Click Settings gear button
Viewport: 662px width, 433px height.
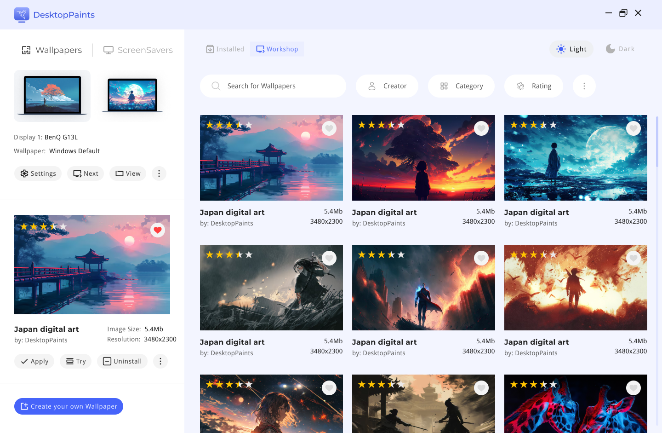38,173
